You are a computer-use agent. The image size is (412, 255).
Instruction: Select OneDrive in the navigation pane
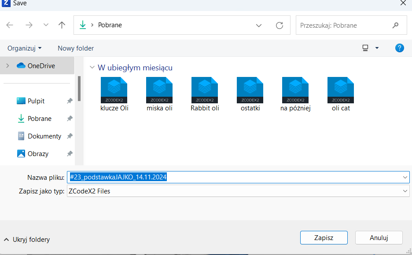click(x=37, y=66)
